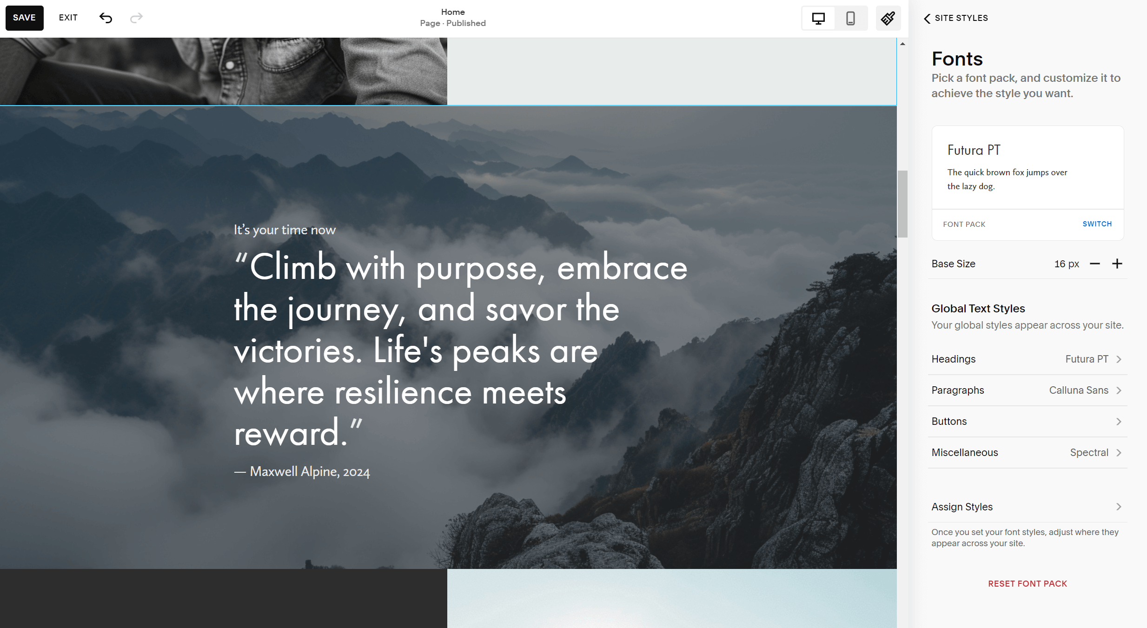Exit the page editor
1147x628 pixels.
point(68,18)
